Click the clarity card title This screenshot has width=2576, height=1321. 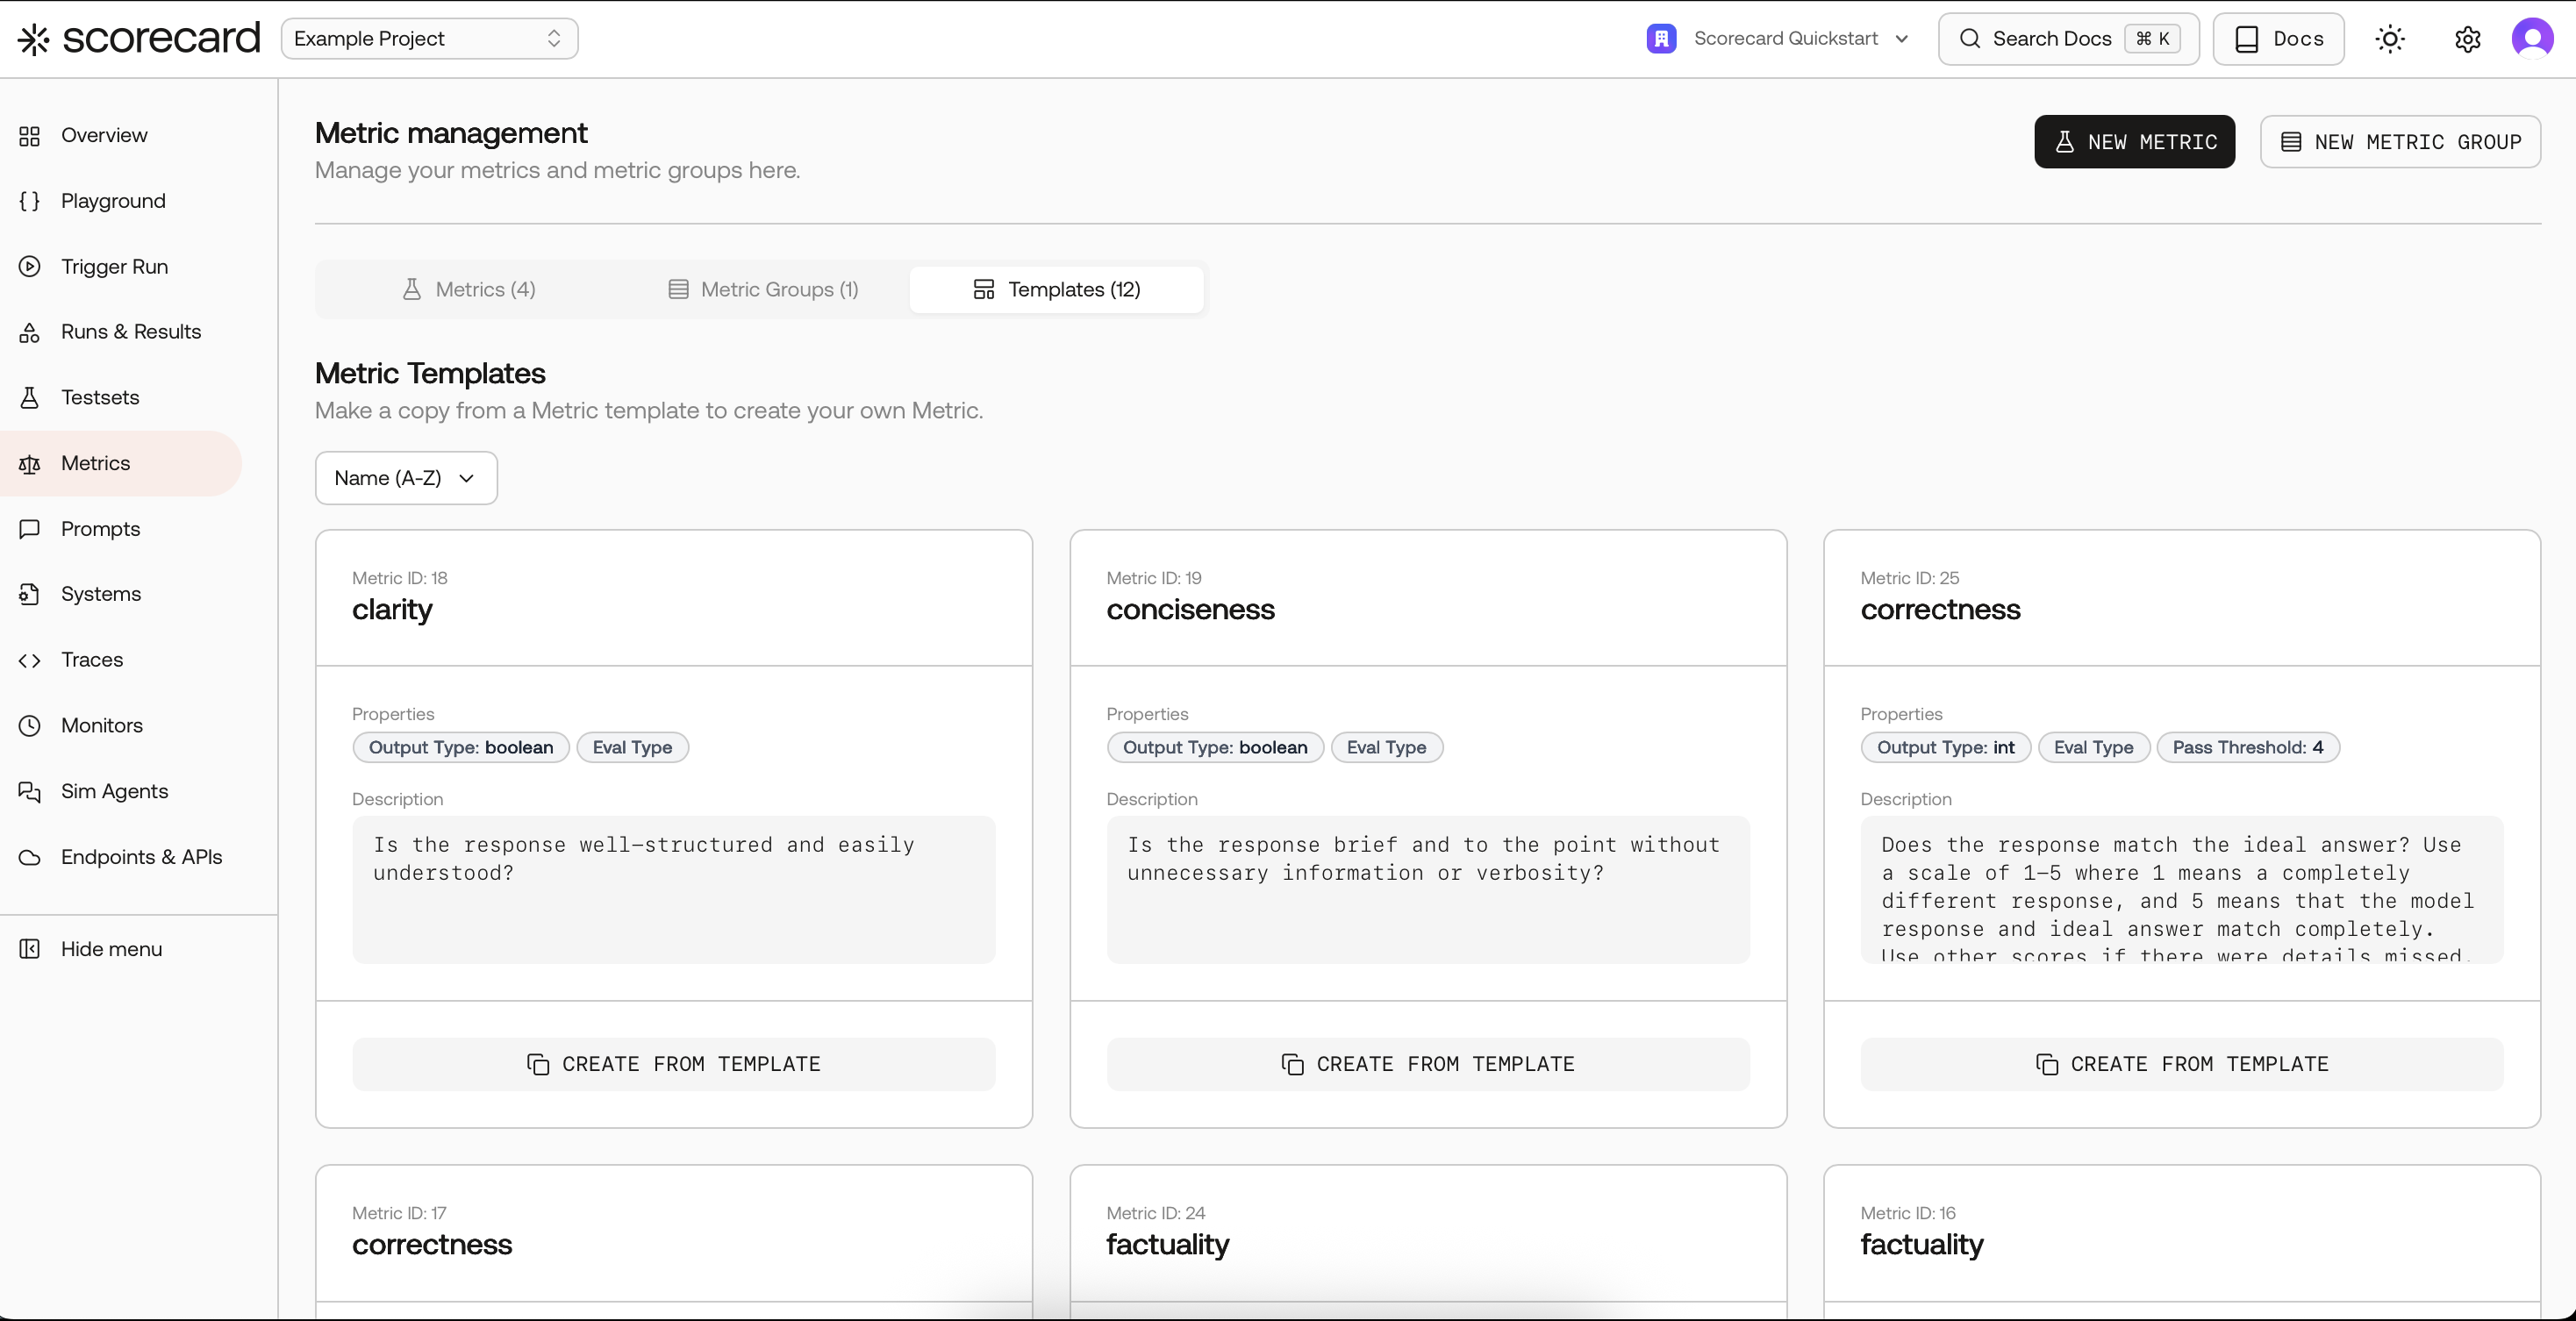pyautogui.click(x=392, y=610)
